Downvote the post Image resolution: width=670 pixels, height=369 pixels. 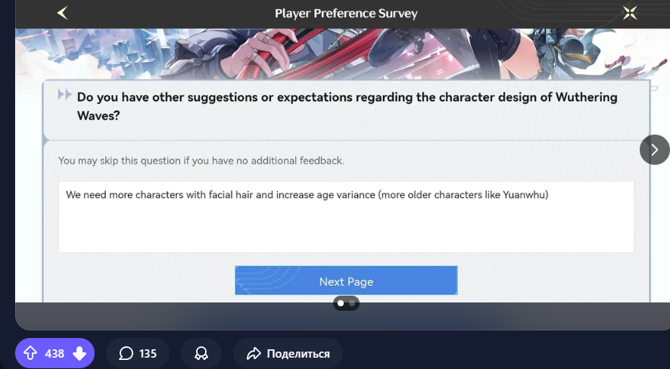[x=79, y=353]
